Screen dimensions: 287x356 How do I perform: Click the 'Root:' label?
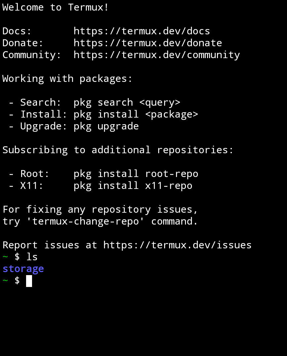tap(35, 174)
